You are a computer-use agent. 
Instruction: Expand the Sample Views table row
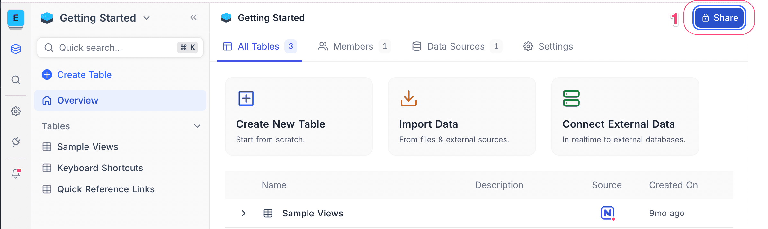[243, 213]
